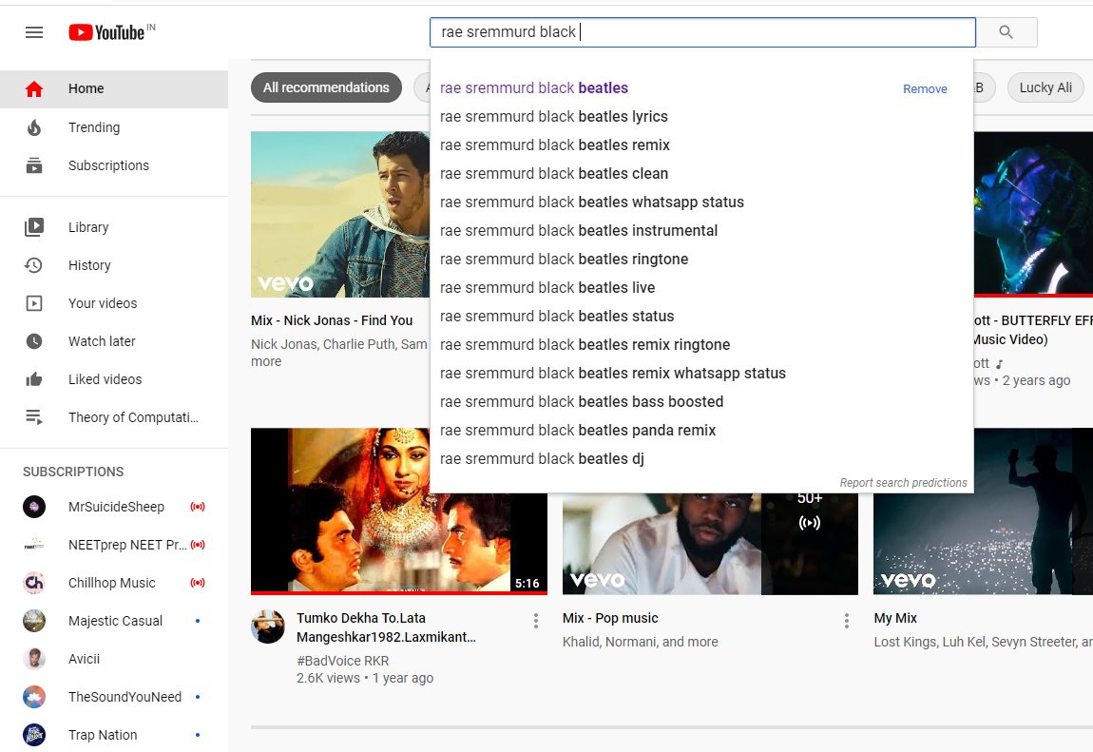The image size is (1093, 752).
Task: Open TheSoundYouNeed subscription
Action: click(x=114, y=697)
